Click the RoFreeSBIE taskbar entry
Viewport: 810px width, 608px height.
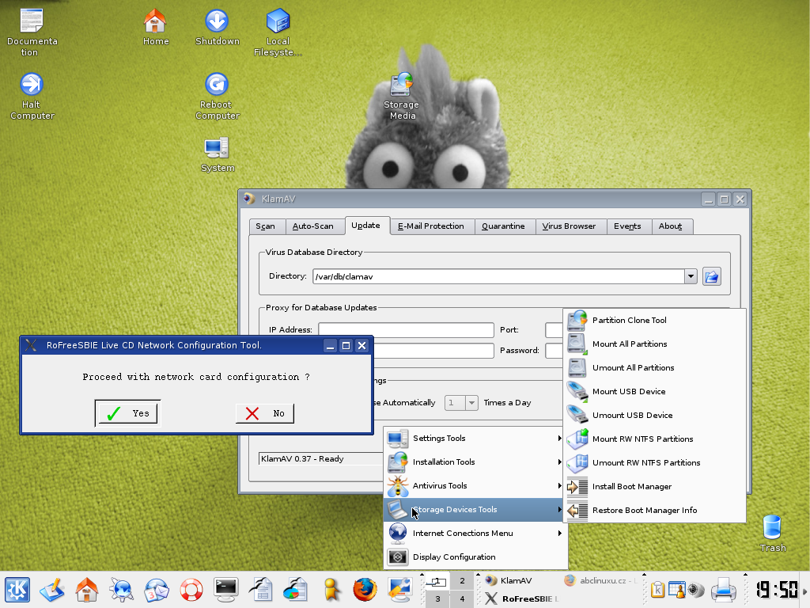point(520,598)
